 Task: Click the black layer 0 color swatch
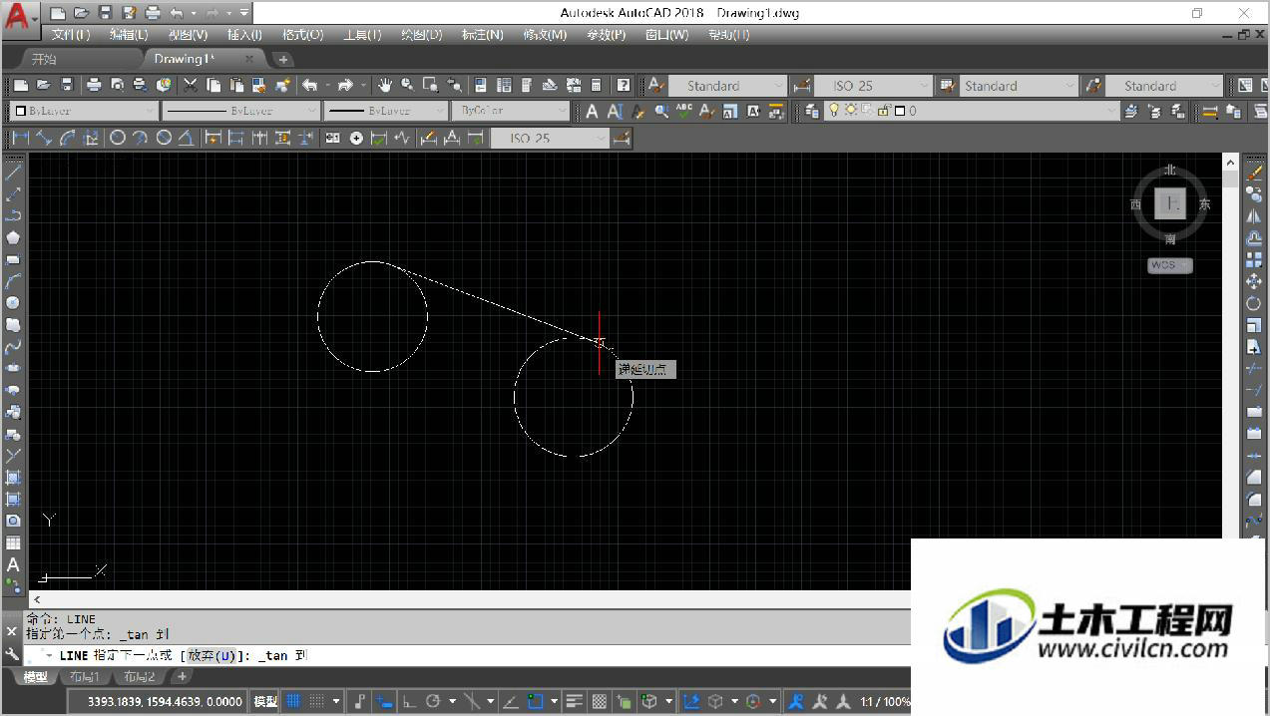click(x=899, y=111)
